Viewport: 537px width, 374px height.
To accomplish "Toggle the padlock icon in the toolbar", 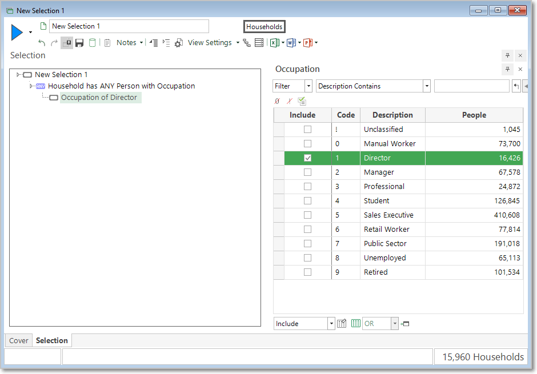I will pyautogui.click(x=67, y=43).
